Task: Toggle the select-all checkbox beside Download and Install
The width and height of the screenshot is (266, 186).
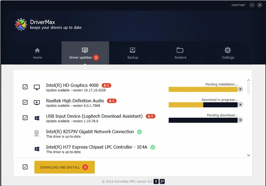Action: [25, 167]
